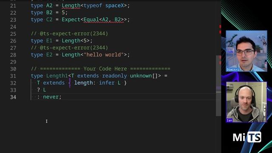
Task: Click line number 34 in the gutter
Action: click(13, 97)
